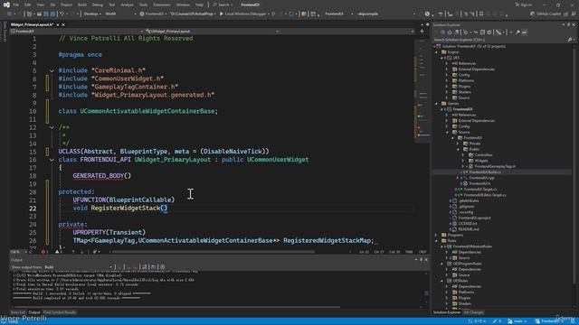Open the Help menu
This screenshot has height=325, width=579.
[199, 5]
